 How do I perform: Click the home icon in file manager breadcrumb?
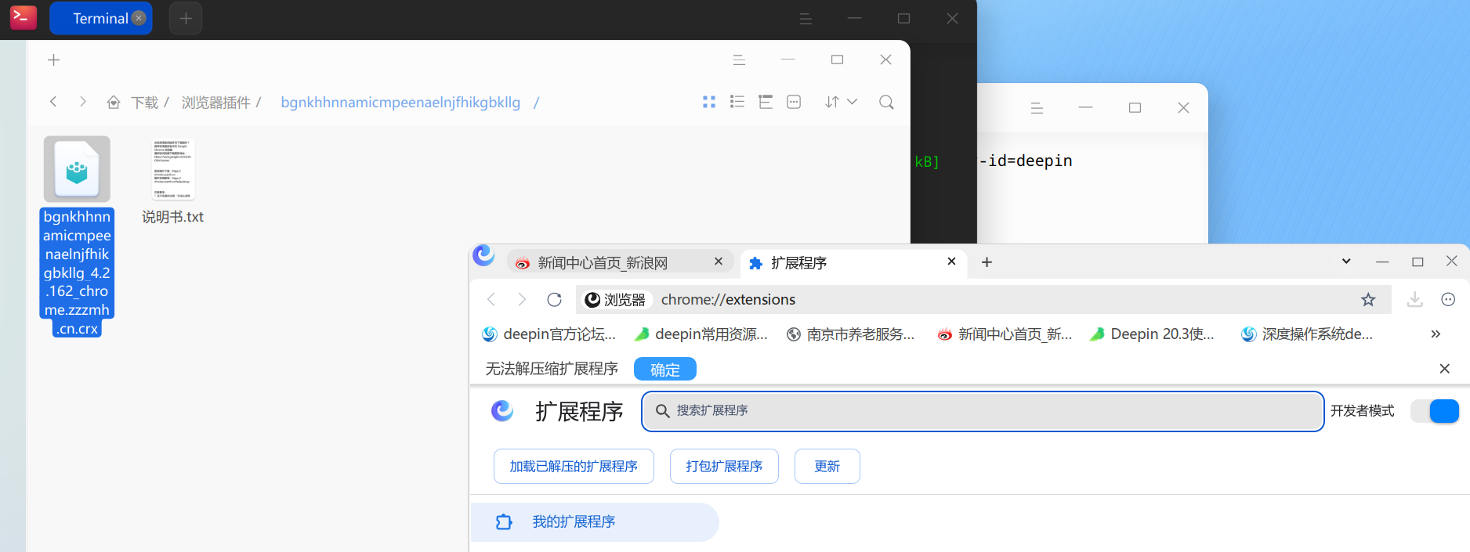click(114, 103)
